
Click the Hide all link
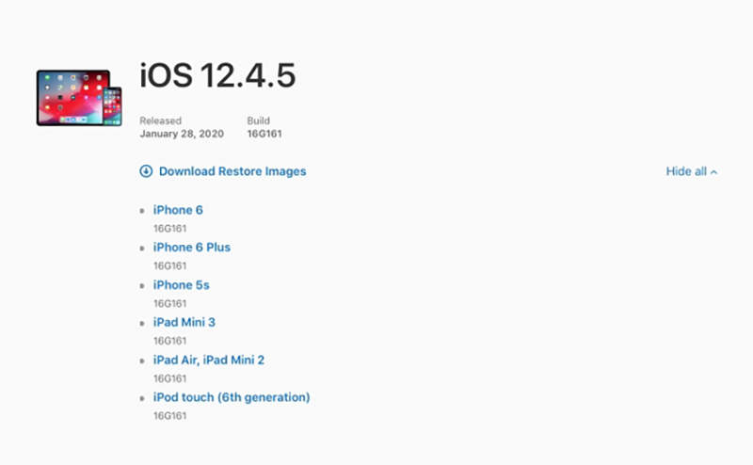pyautogui.click(x=686, y=171)
